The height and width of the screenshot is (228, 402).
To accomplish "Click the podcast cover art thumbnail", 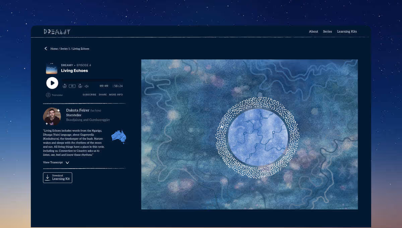I will (52, 68).
